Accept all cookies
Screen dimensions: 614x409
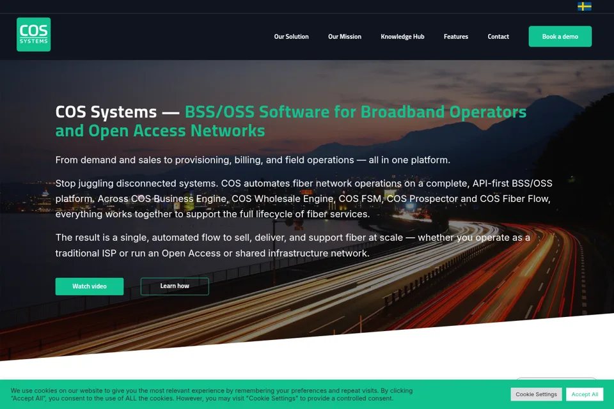coord(585,394)
